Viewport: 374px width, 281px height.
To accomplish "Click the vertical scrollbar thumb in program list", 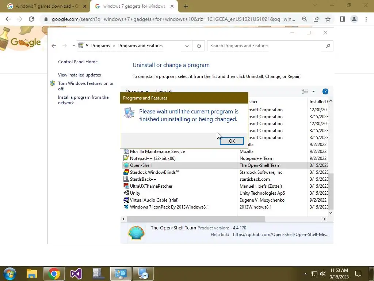I will [331, 191].
